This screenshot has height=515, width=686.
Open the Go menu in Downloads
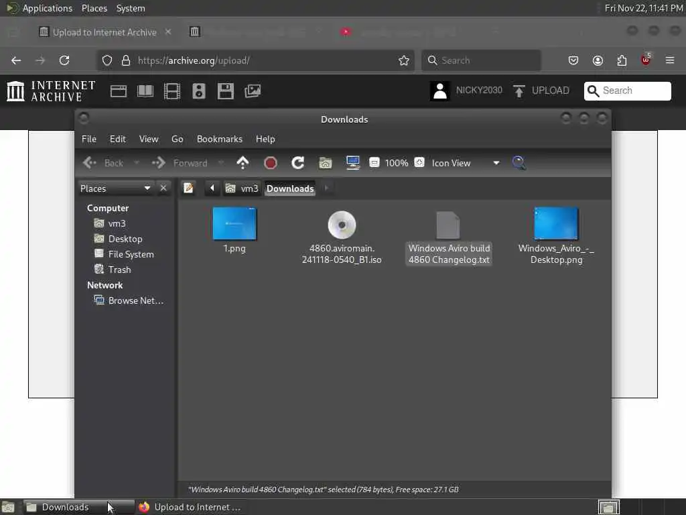[177, 139]
